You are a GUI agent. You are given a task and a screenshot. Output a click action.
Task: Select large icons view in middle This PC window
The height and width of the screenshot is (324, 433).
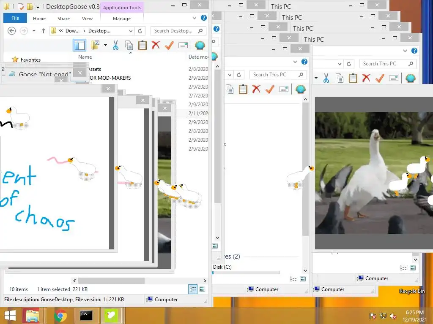tap(303, 279)
